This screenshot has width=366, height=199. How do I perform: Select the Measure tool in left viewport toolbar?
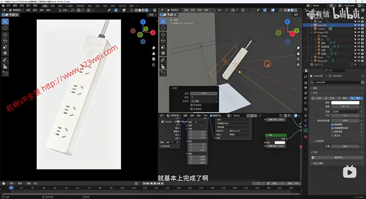(5, 66)
